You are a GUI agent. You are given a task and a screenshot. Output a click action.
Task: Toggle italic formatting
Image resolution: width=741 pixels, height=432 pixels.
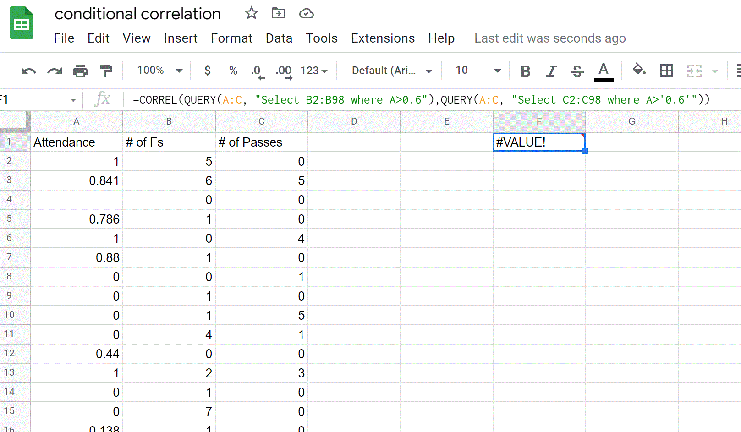(x=551, y=71)
